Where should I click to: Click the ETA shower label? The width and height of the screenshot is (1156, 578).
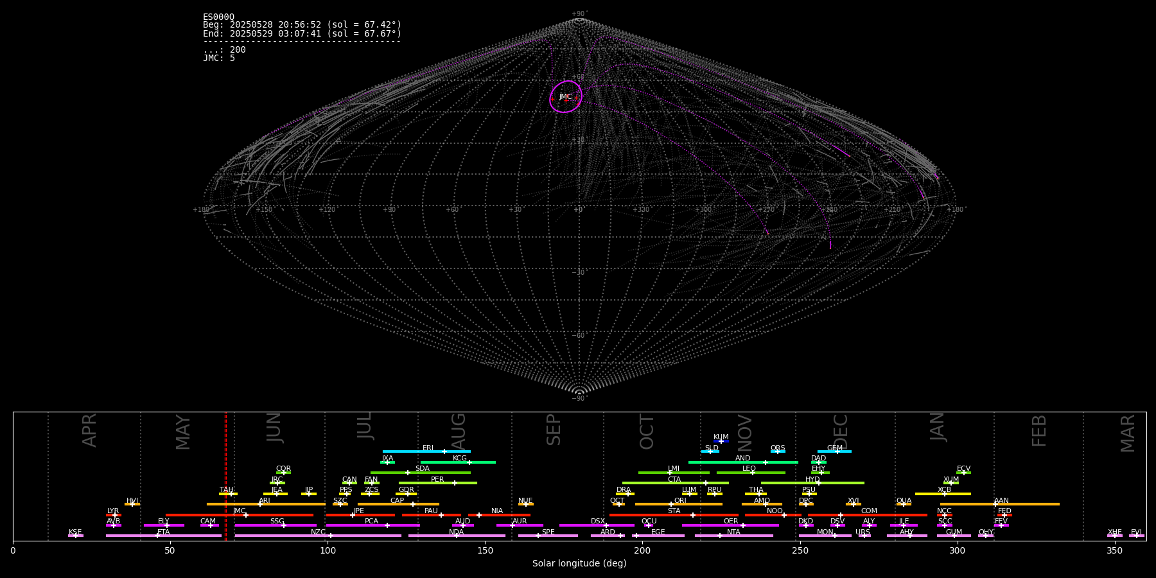(x=164, y=532)
